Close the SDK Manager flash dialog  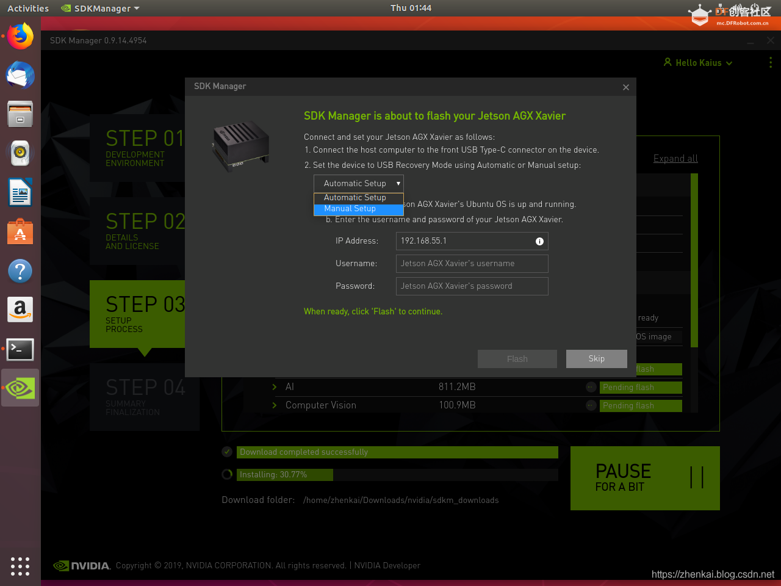click(626, 87)
